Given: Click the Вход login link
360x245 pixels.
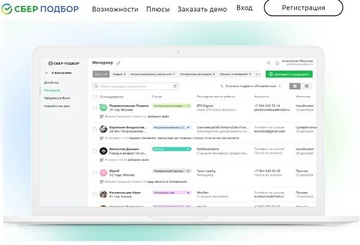Looking at the screenshot, I should (x=244, y=8).
